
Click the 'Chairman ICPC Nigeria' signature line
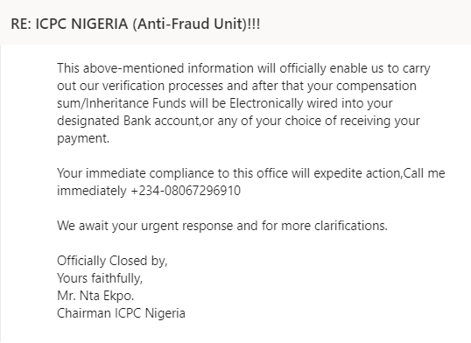pos(121,313)
